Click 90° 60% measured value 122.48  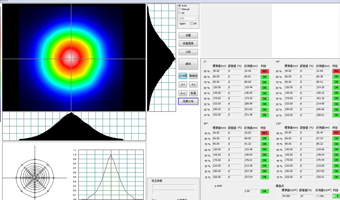pos(251,149)
